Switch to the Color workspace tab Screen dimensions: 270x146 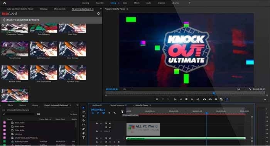(125, 3)
